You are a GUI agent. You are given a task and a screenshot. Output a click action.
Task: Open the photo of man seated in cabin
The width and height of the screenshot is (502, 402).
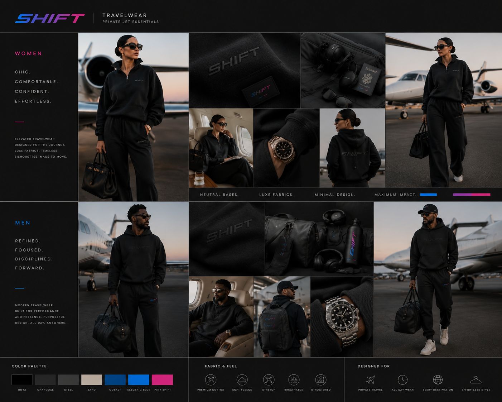pyautogui.click(x=221, y=317)
